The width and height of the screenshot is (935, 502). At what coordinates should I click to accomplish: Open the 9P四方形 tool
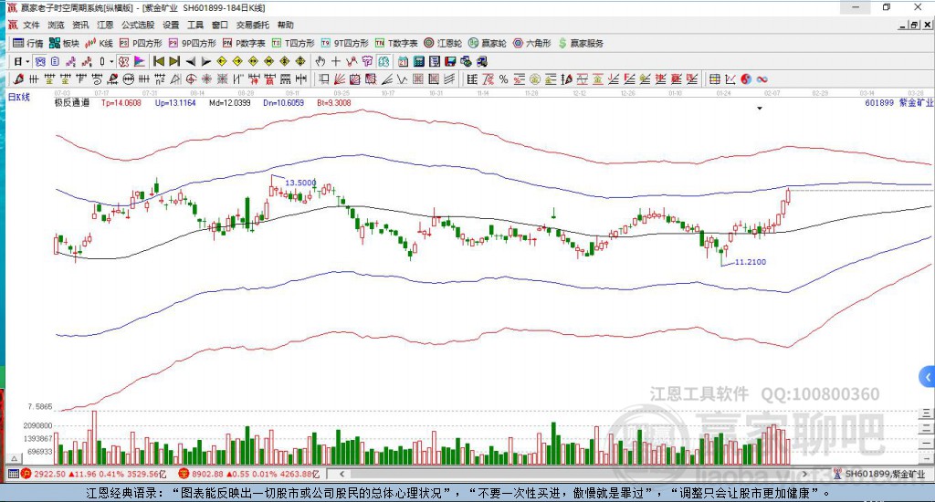[192, 43]
